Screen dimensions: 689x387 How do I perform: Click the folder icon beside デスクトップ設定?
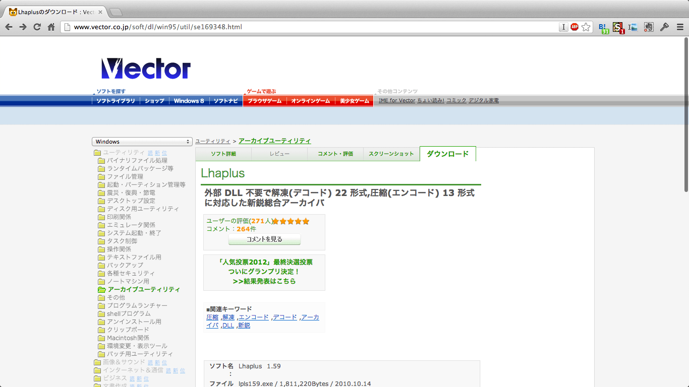101,201
